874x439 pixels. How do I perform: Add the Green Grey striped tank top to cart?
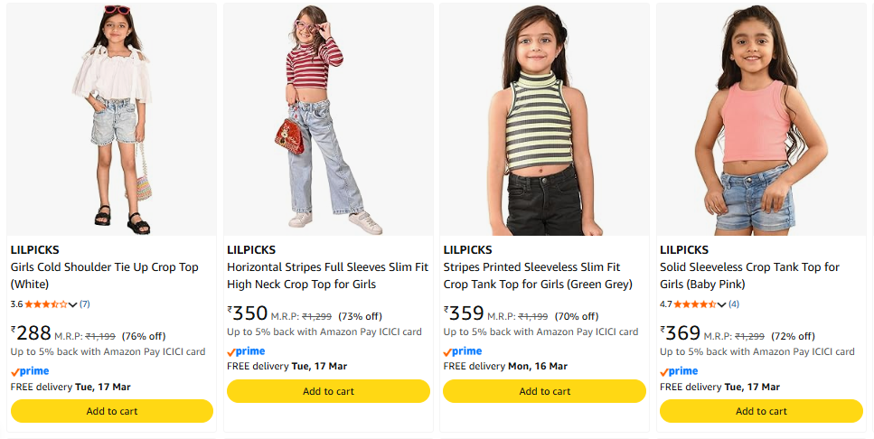(544, 391)
